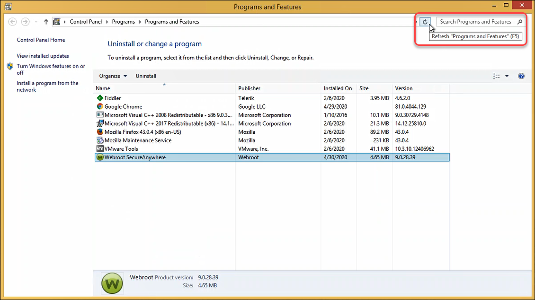Click installed date 4/30/2020 cell
Viewport: 535px width, 300px height.
tap(335, 157)
